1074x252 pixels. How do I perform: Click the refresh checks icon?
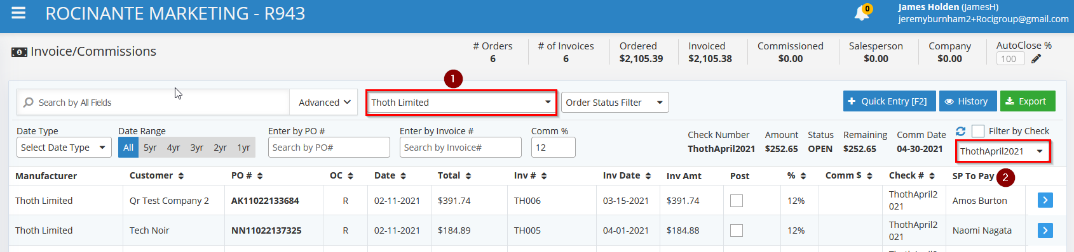[x=960, y=131]
